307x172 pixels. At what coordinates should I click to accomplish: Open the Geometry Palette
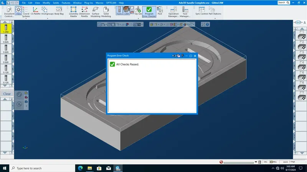click(73, 12)
